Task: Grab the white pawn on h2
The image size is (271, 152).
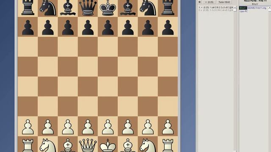Action: tap(168, 127)
